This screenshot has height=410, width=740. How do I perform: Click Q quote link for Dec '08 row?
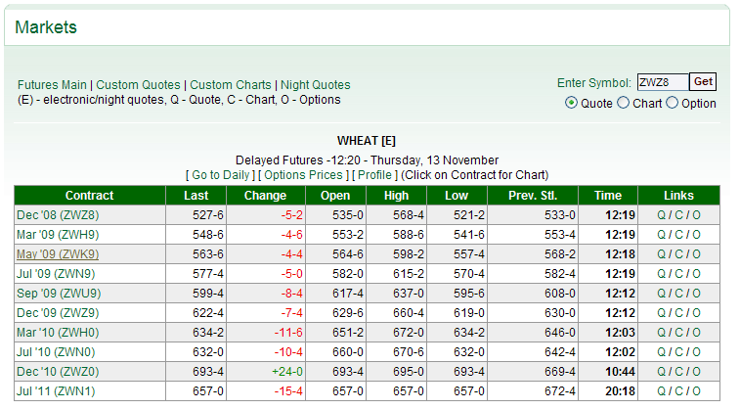tap(661, 215)
